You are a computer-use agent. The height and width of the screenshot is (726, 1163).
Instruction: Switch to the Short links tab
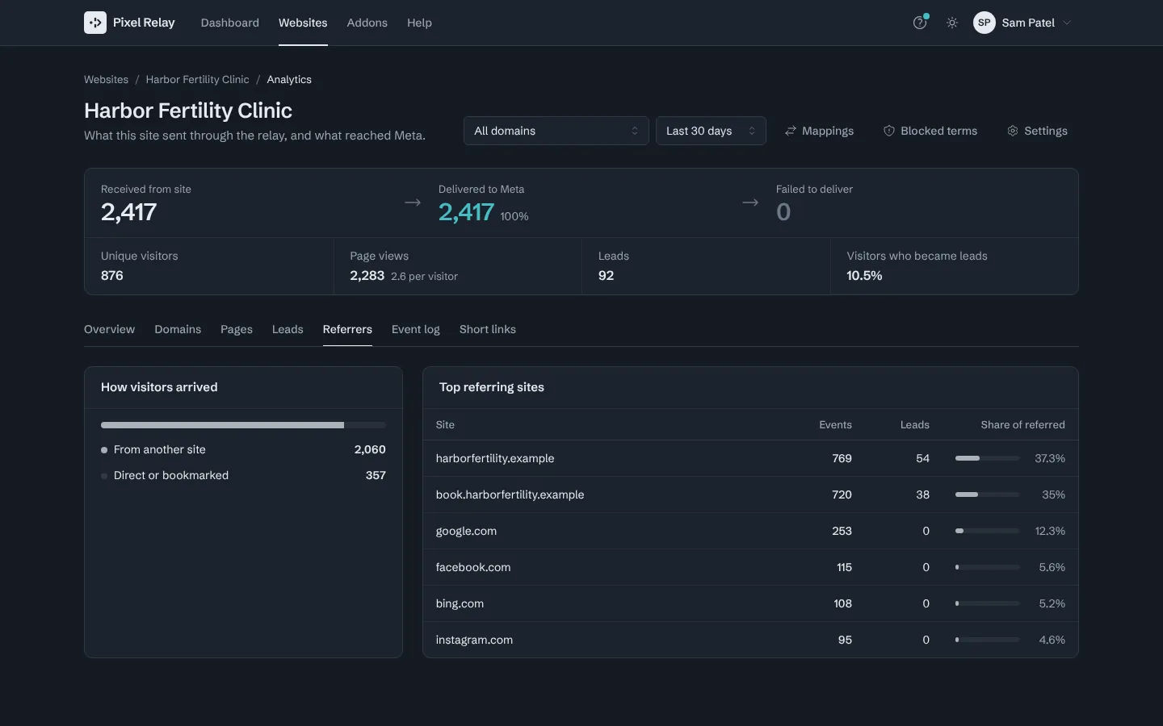(488, 329)
